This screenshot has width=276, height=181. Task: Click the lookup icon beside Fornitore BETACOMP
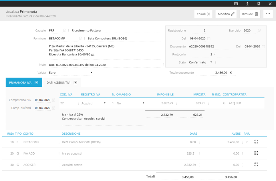click(x=80, y=39)
